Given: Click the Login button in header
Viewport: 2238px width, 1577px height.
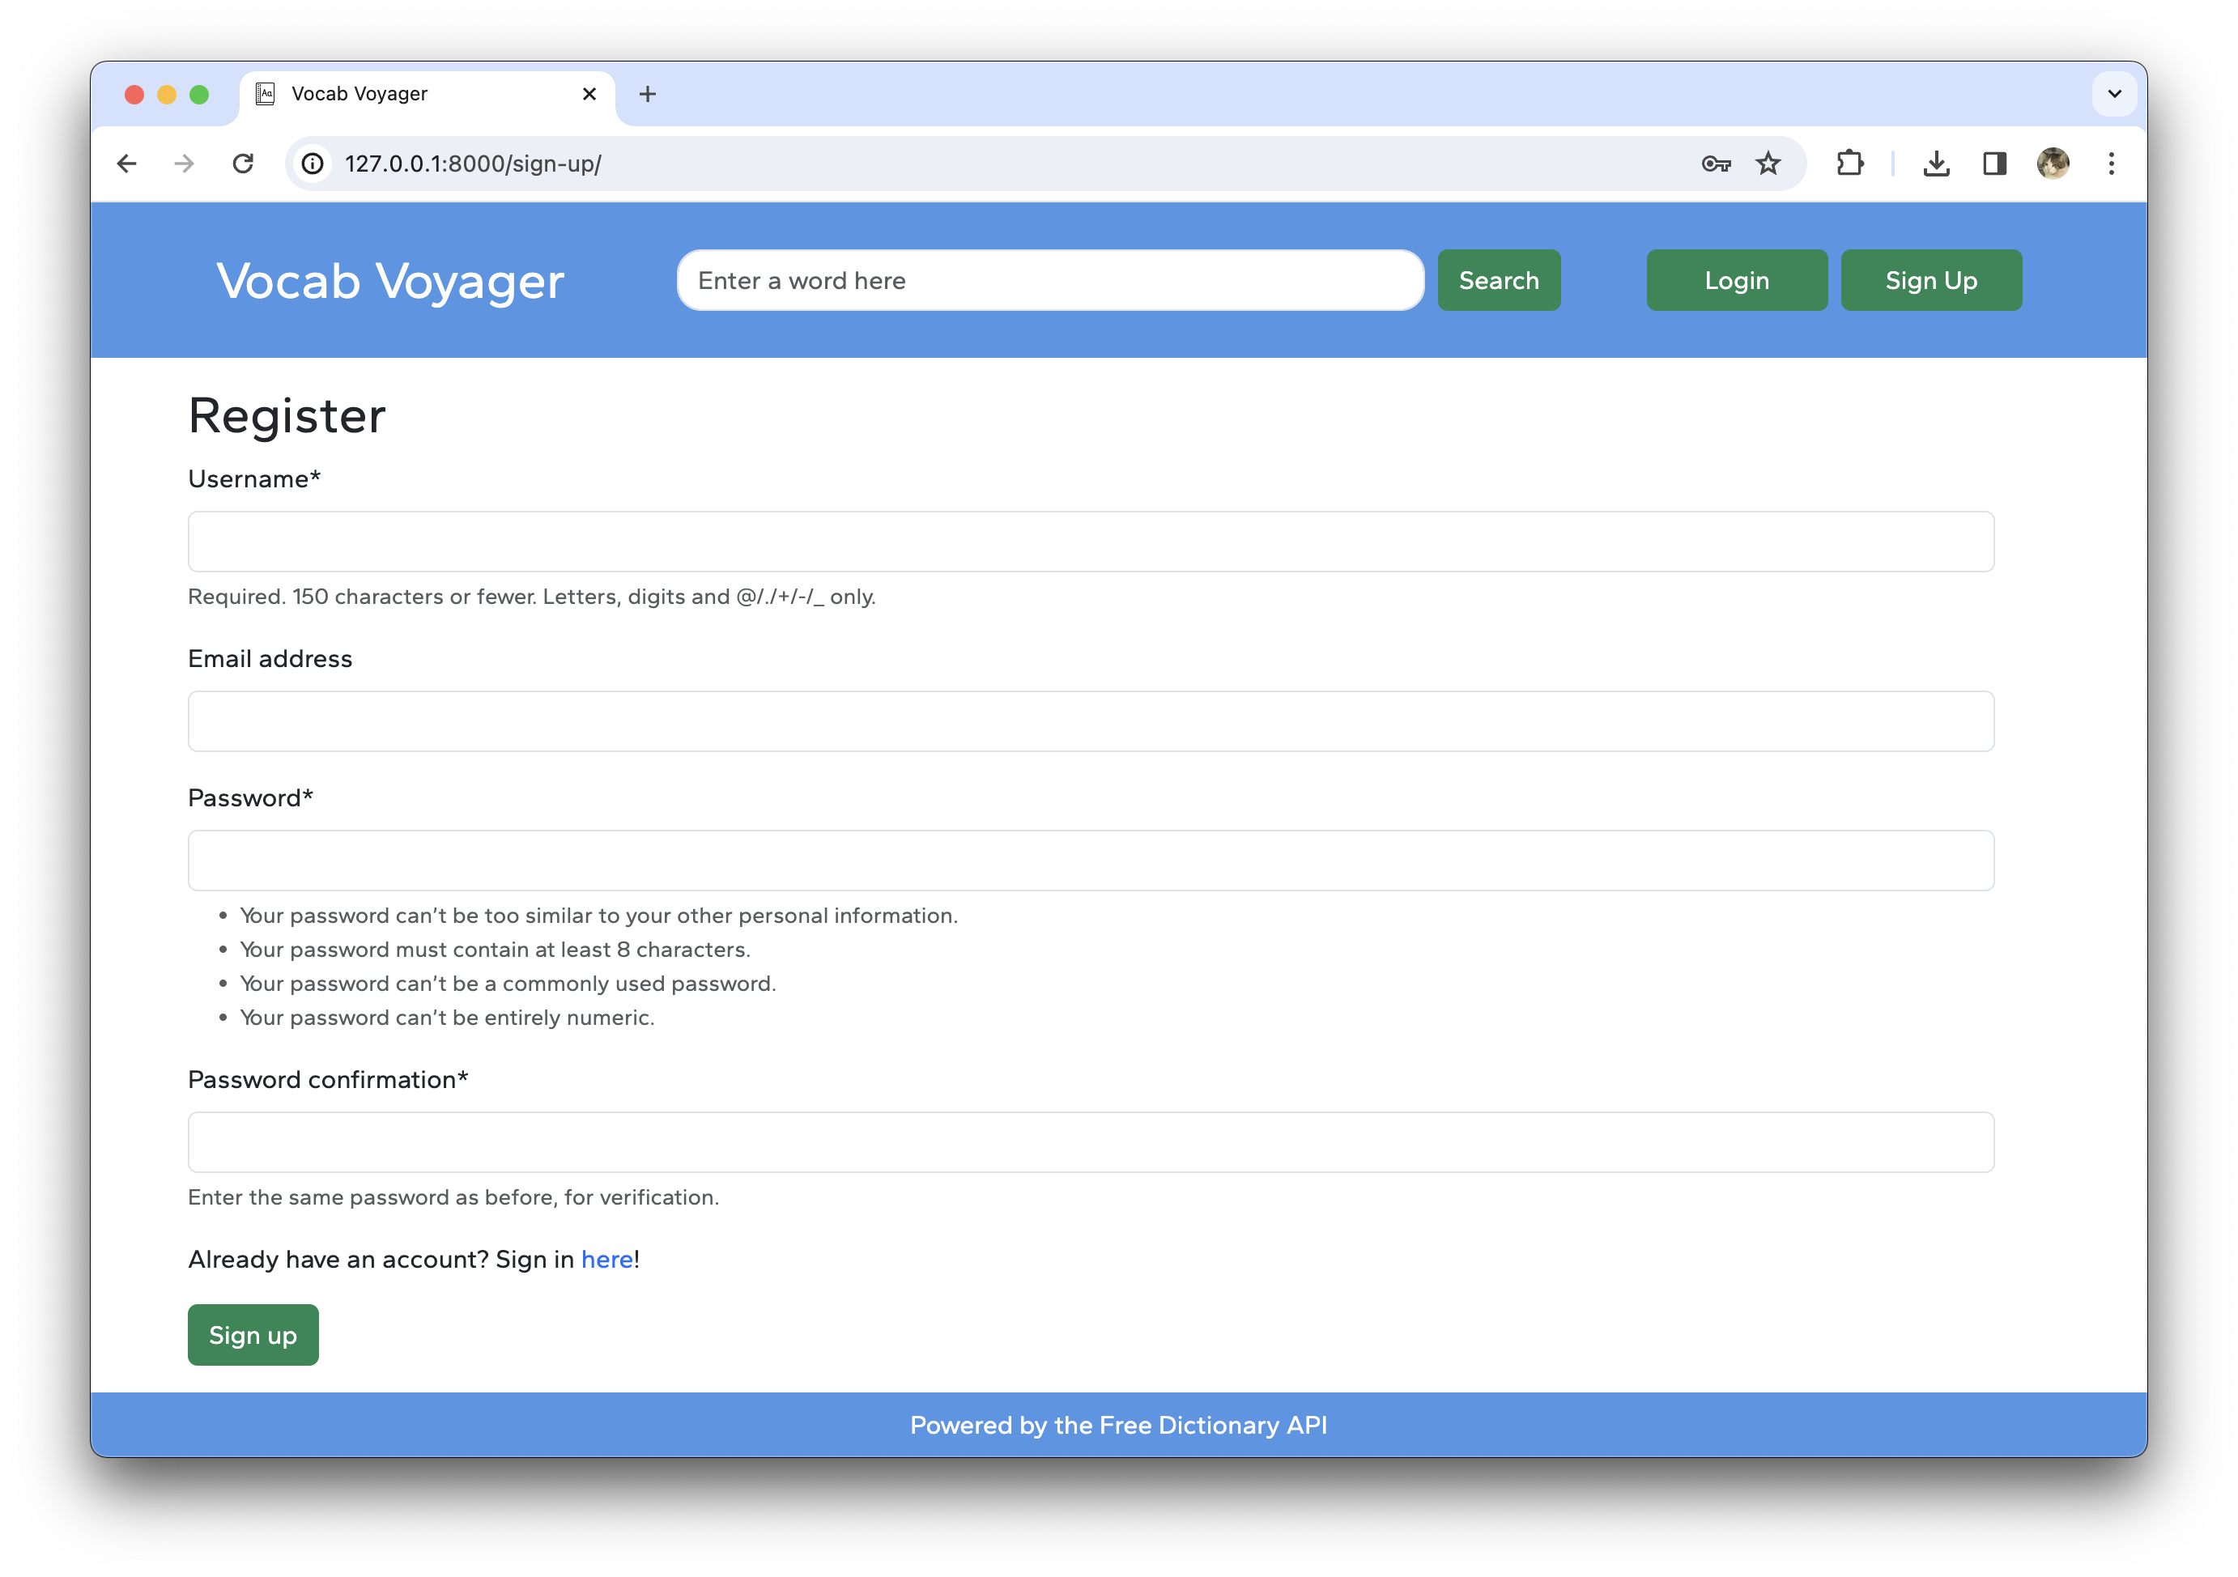Looking at the screenshot, I should [x=1736, y=281].
